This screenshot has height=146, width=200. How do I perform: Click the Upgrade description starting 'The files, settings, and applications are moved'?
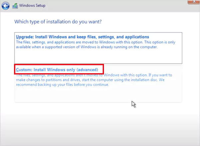(x=96, y=45)
